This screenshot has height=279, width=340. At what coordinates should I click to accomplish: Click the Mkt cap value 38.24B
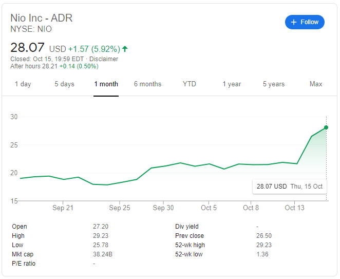103,254
